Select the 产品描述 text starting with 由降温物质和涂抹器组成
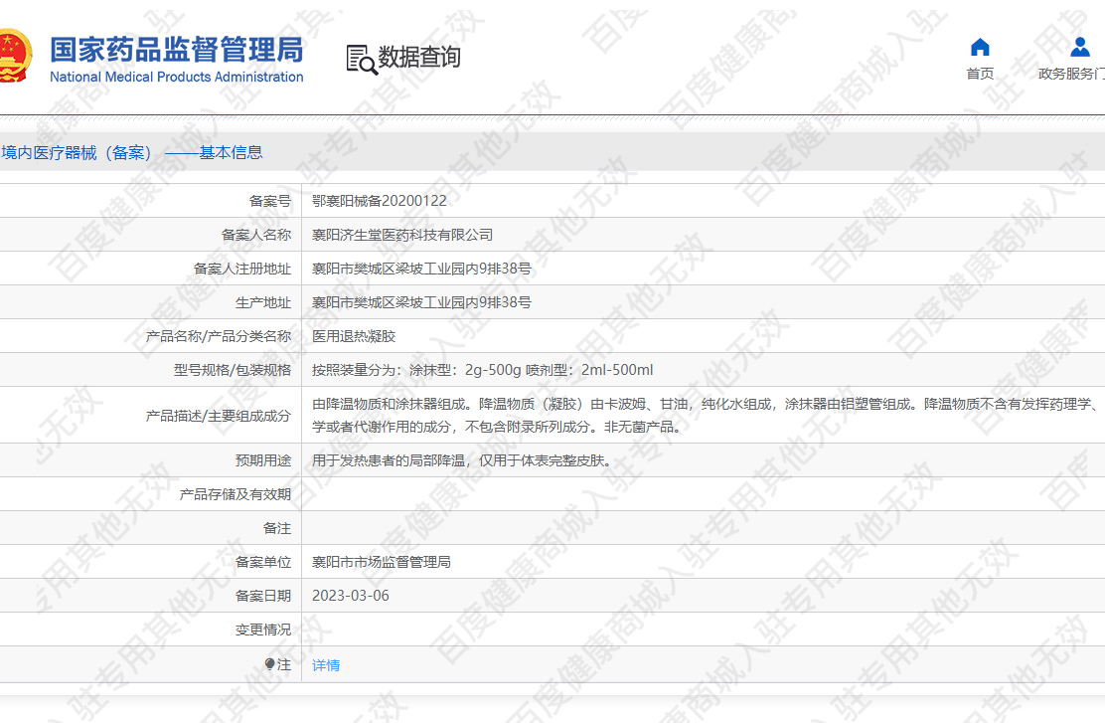1105x723 pixels. click(709, 416)
